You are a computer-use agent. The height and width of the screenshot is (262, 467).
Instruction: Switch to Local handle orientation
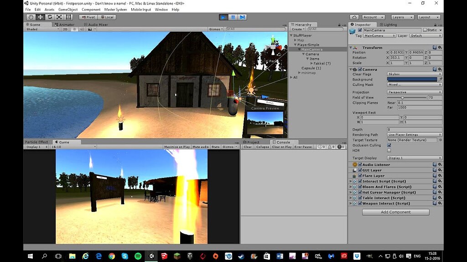coord(106,17)
